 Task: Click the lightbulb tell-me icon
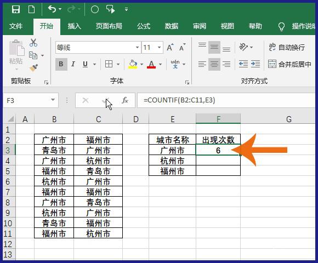(281, 26)
